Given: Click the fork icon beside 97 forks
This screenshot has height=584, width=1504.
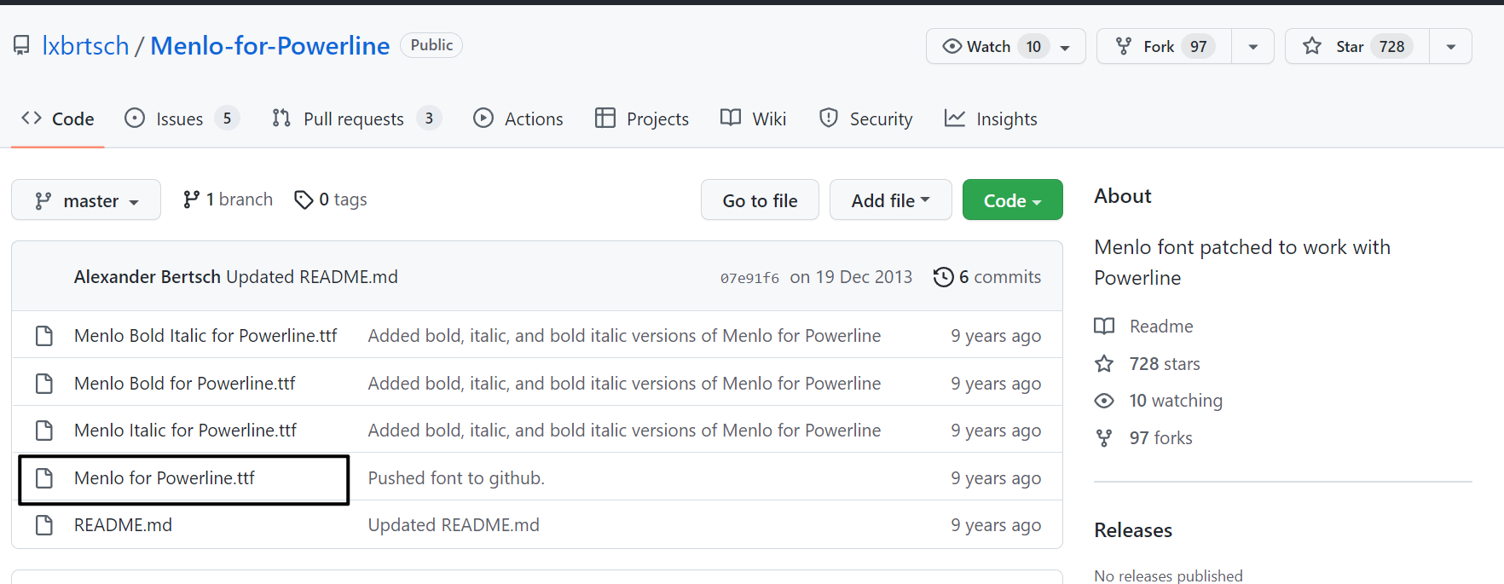Looking at the screenshot, I should click(x=1104, y=438).
